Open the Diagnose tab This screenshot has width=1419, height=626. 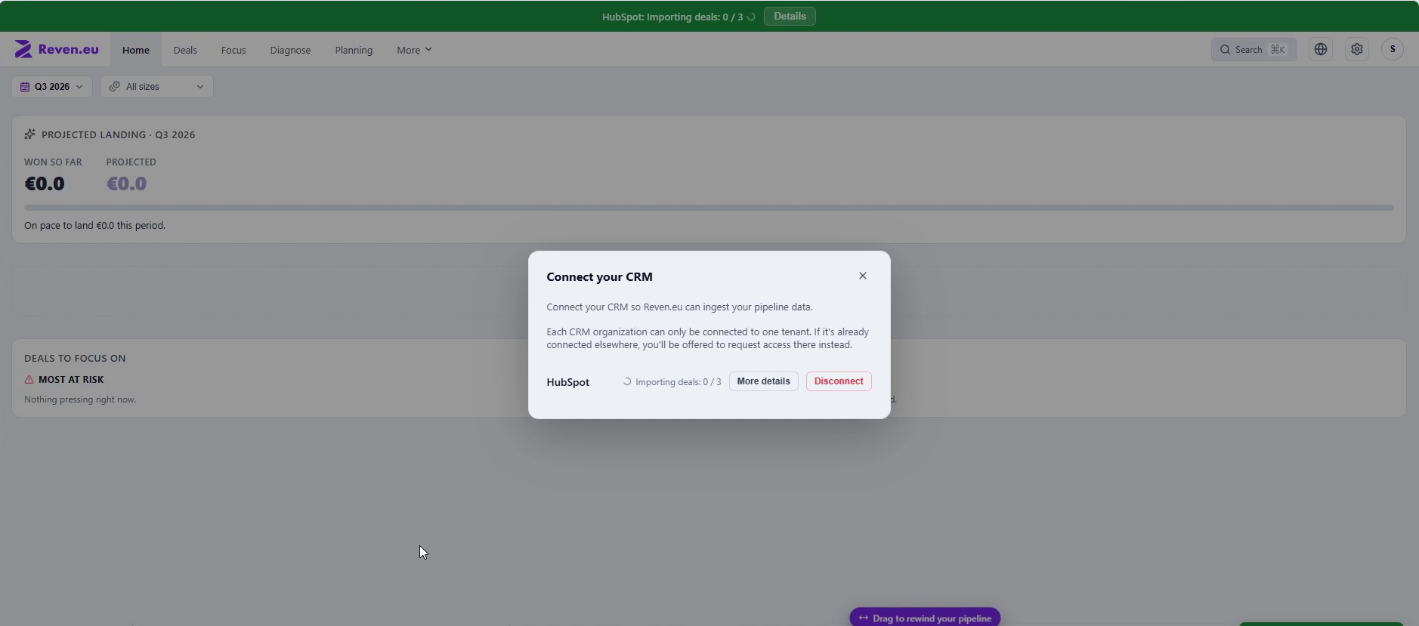pyautogui.click(x=290, y=50)
